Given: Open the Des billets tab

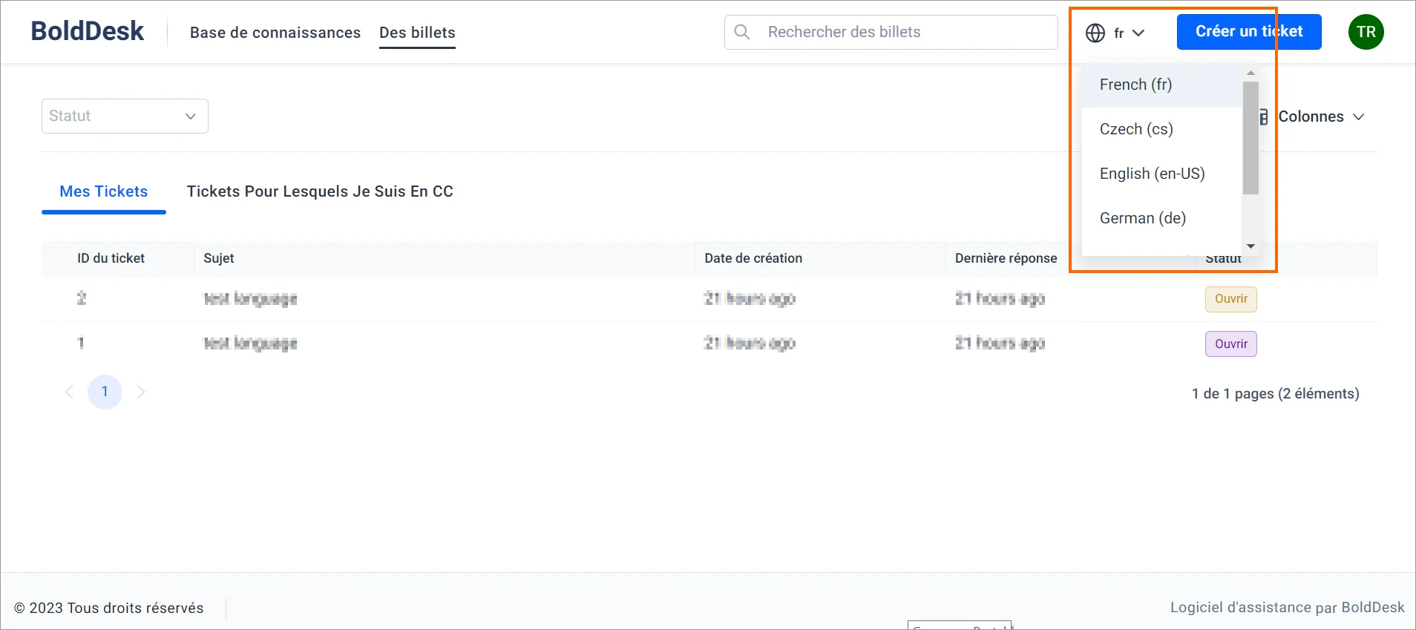Looking at the screenshot, I should [417, 33].
